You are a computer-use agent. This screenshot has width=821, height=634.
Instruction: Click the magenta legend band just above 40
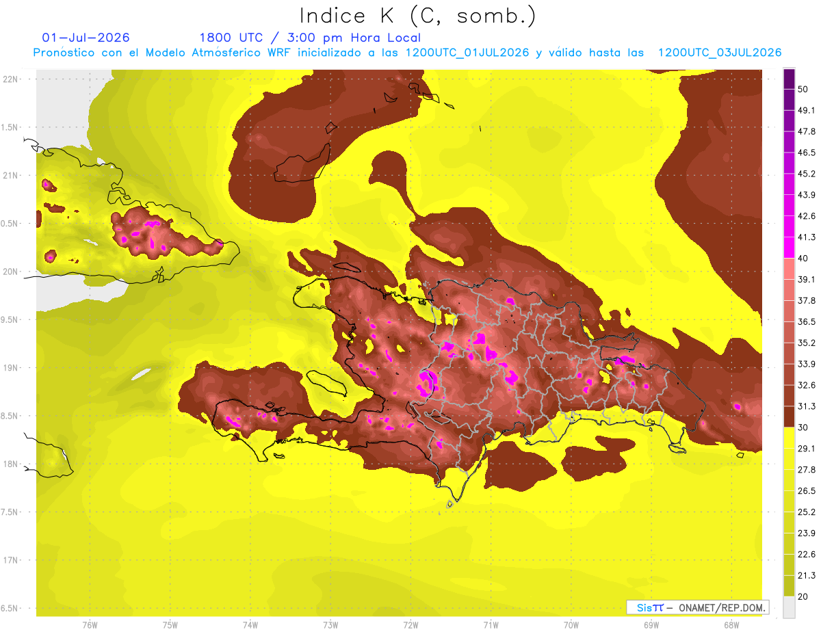tap(789, 246)
